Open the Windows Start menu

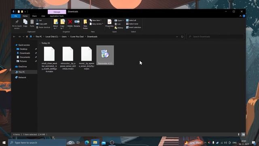4,142
